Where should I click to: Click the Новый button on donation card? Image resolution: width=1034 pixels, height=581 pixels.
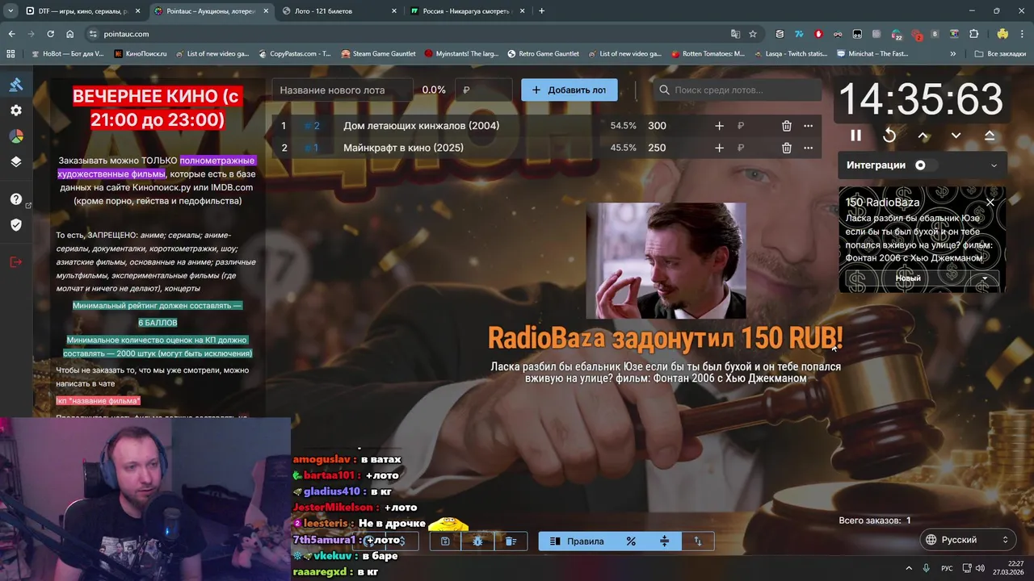tap(907, 278)
